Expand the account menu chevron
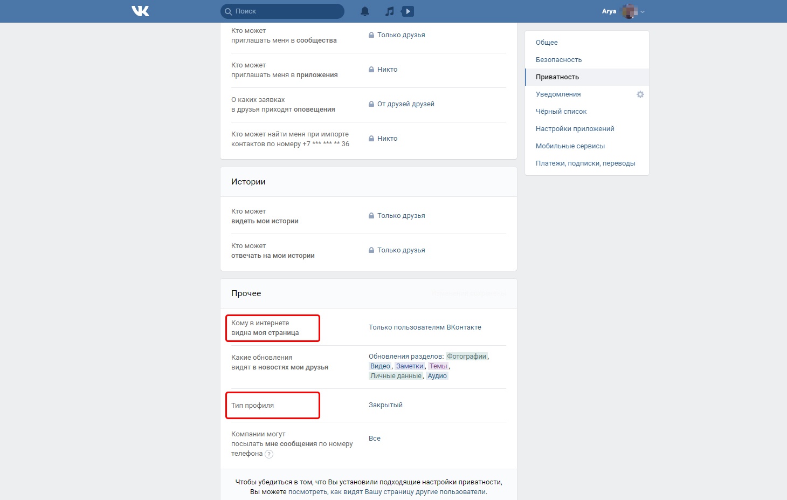 643,12
